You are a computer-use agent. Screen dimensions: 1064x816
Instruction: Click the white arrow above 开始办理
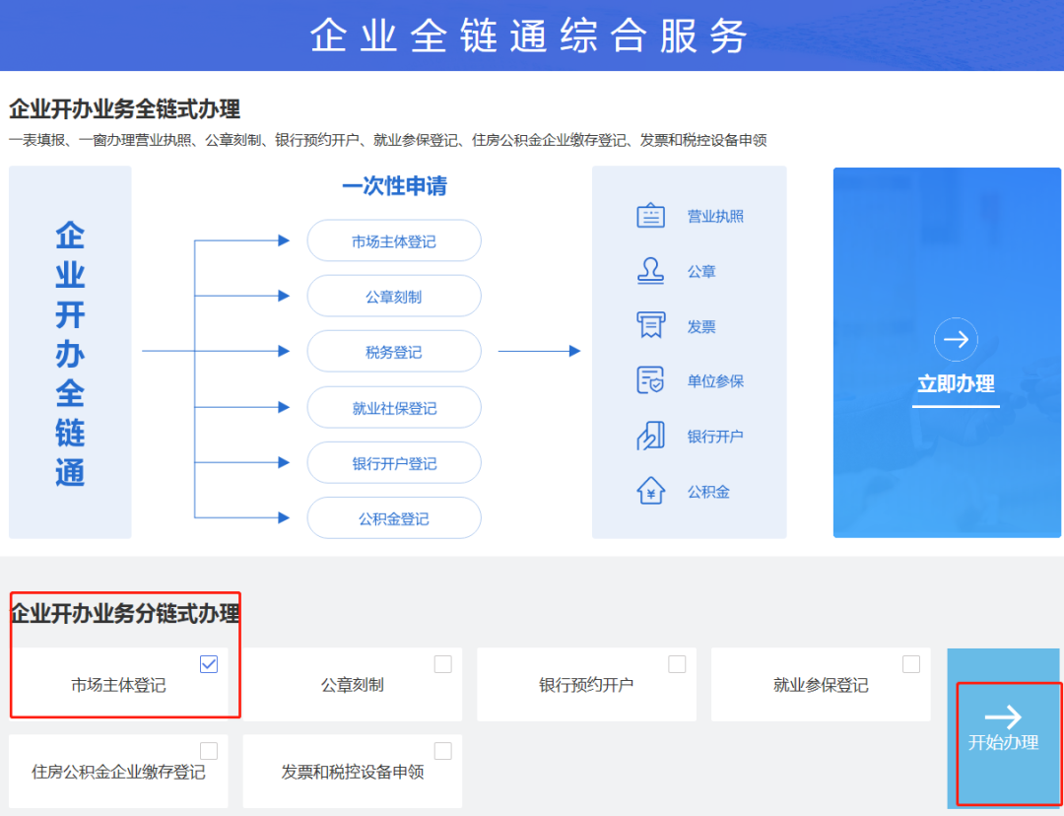[x=1003, y=716]
